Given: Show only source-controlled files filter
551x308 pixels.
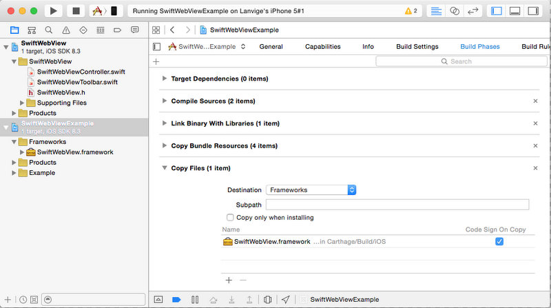Looking at the screenshot, I should 34,300.
